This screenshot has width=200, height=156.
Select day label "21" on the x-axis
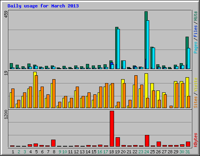(x=129, y=152)
